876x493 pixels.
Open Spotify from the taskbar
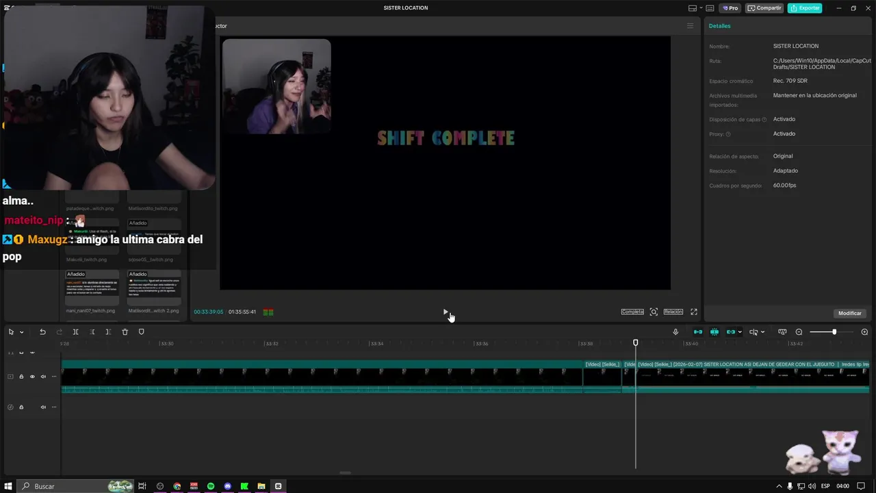click(x=211, y=486)
